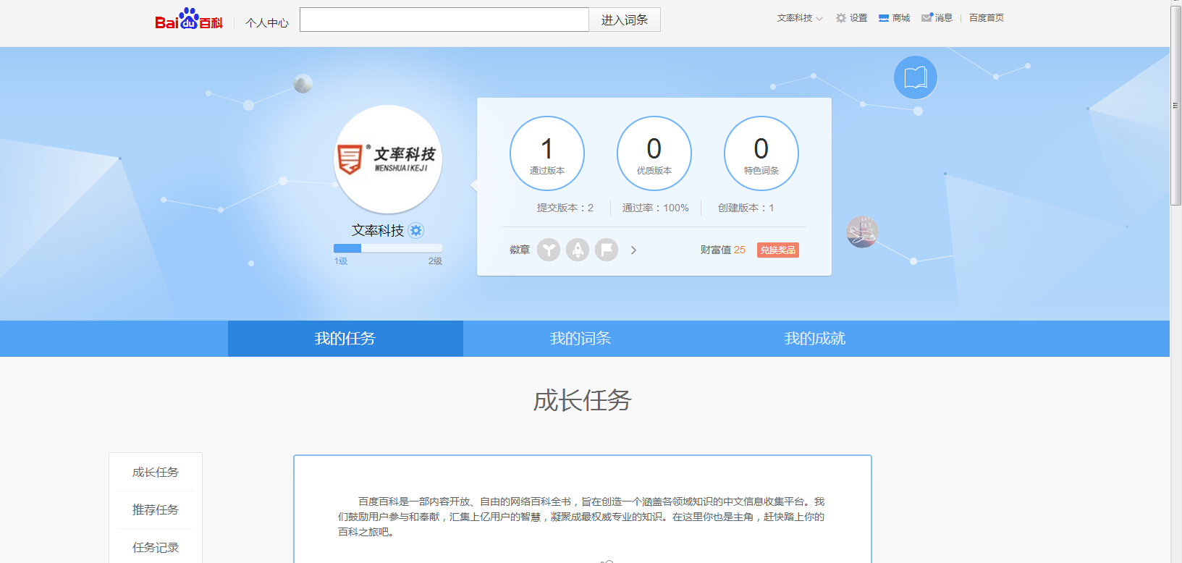This screenshot has height=563, width=1182.
Task: Click the flag badge icon
Action: click(x=607, y=250)
